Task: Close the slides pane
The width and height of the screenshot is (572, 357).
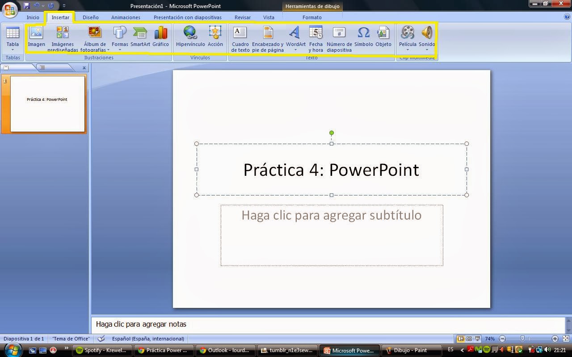Action: click(x=84, y=68)
